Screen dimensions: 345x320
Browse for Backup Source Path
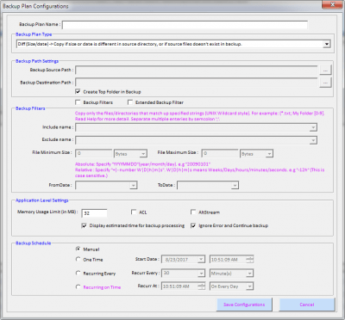(x=325, y=70)
